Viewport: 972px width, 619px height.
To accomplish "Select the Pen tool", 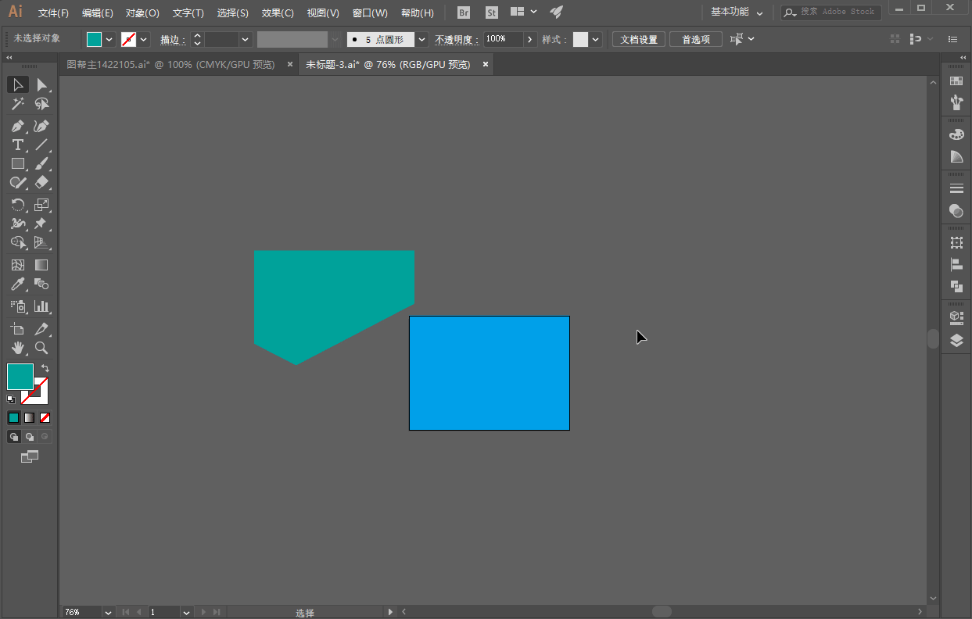I will [x=18, y=126].
